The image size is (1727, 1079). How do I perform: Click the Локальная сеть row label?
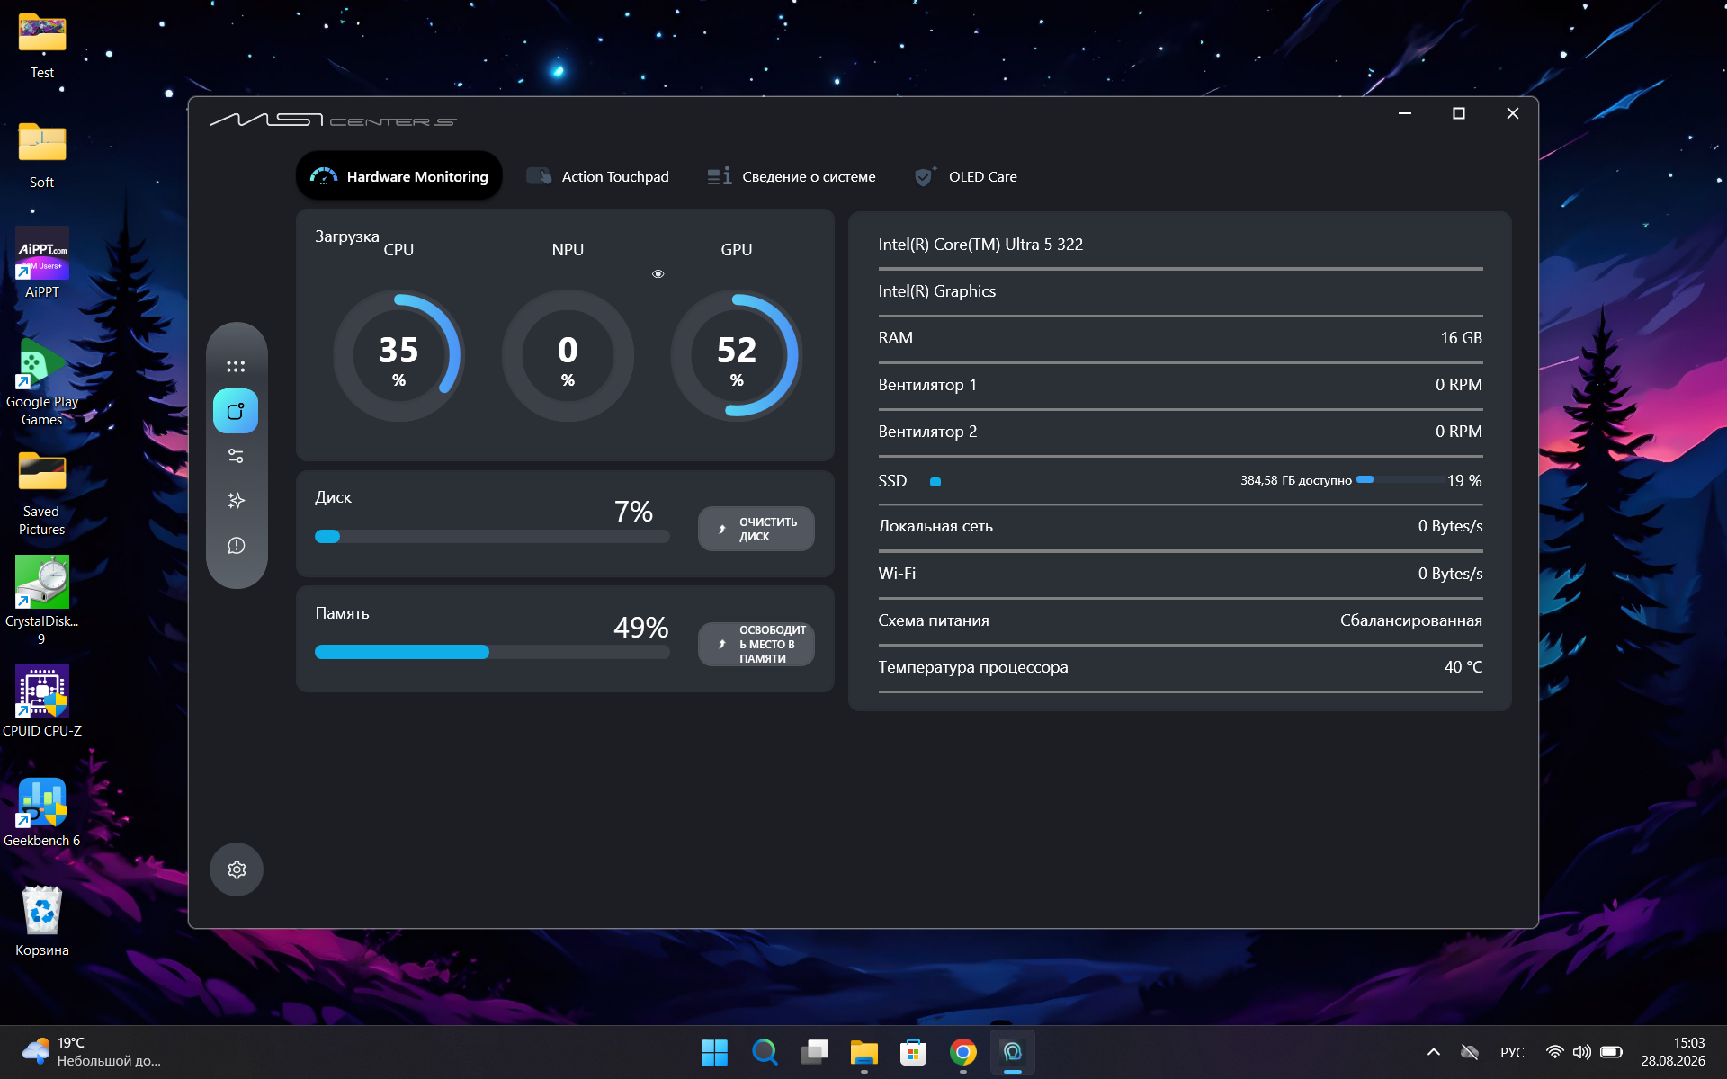click(935, 526)
